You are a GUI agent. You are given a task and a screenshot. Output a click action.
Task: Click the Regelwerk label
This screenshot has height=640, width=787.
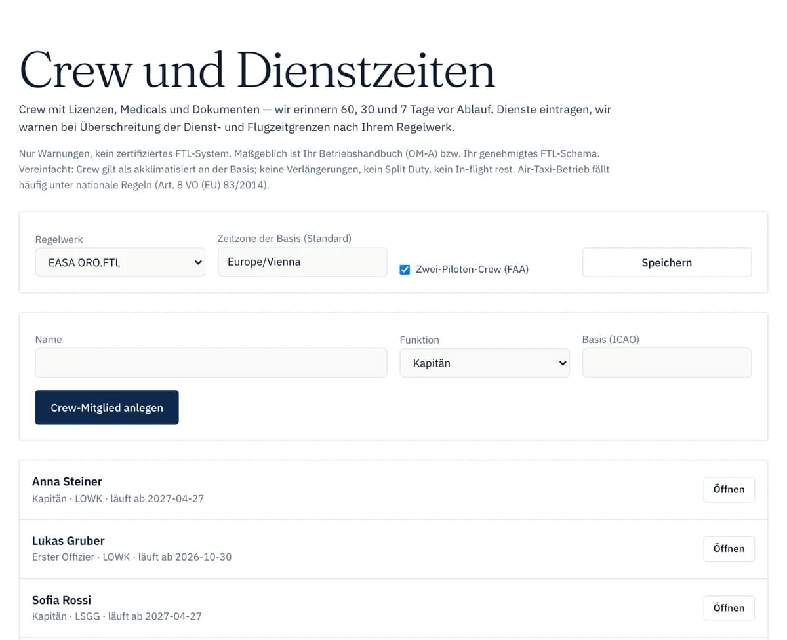coord(59,239)
